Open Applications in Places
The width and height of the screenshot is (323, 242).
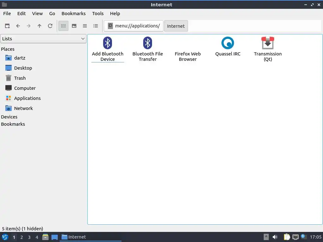(x=23, y=98)
